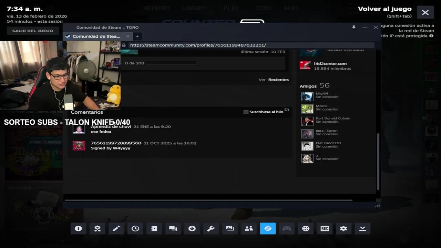The height and width of the screenshot is (248, 441).
Task: Open the Friends list icon in overlay toolbar
Action: [249, 228]
